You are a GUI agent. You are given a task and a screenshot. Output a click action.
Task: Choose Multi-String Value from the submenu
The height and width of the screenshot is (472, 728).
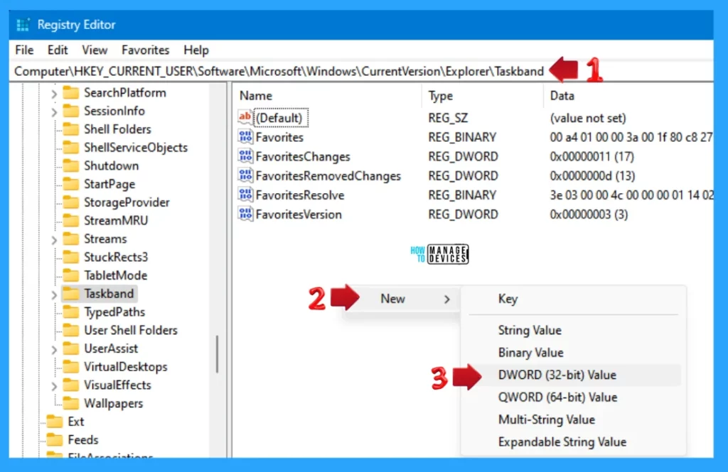pyautogui.click(x=574, y=419)
